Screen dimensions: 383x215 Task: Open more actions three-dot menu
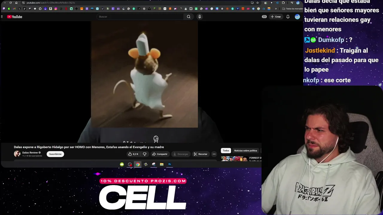coord(214,154)
